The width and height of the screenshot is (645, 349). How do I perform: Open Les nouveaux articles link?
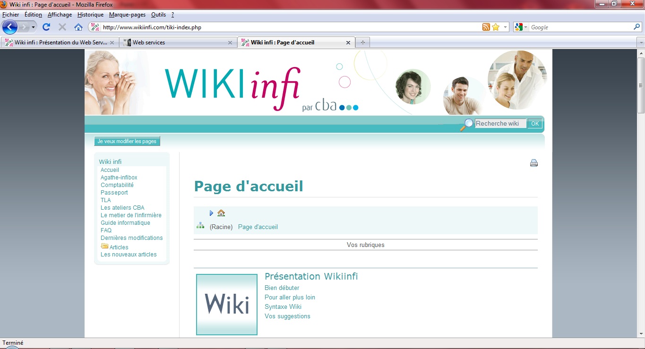[129, 255]
